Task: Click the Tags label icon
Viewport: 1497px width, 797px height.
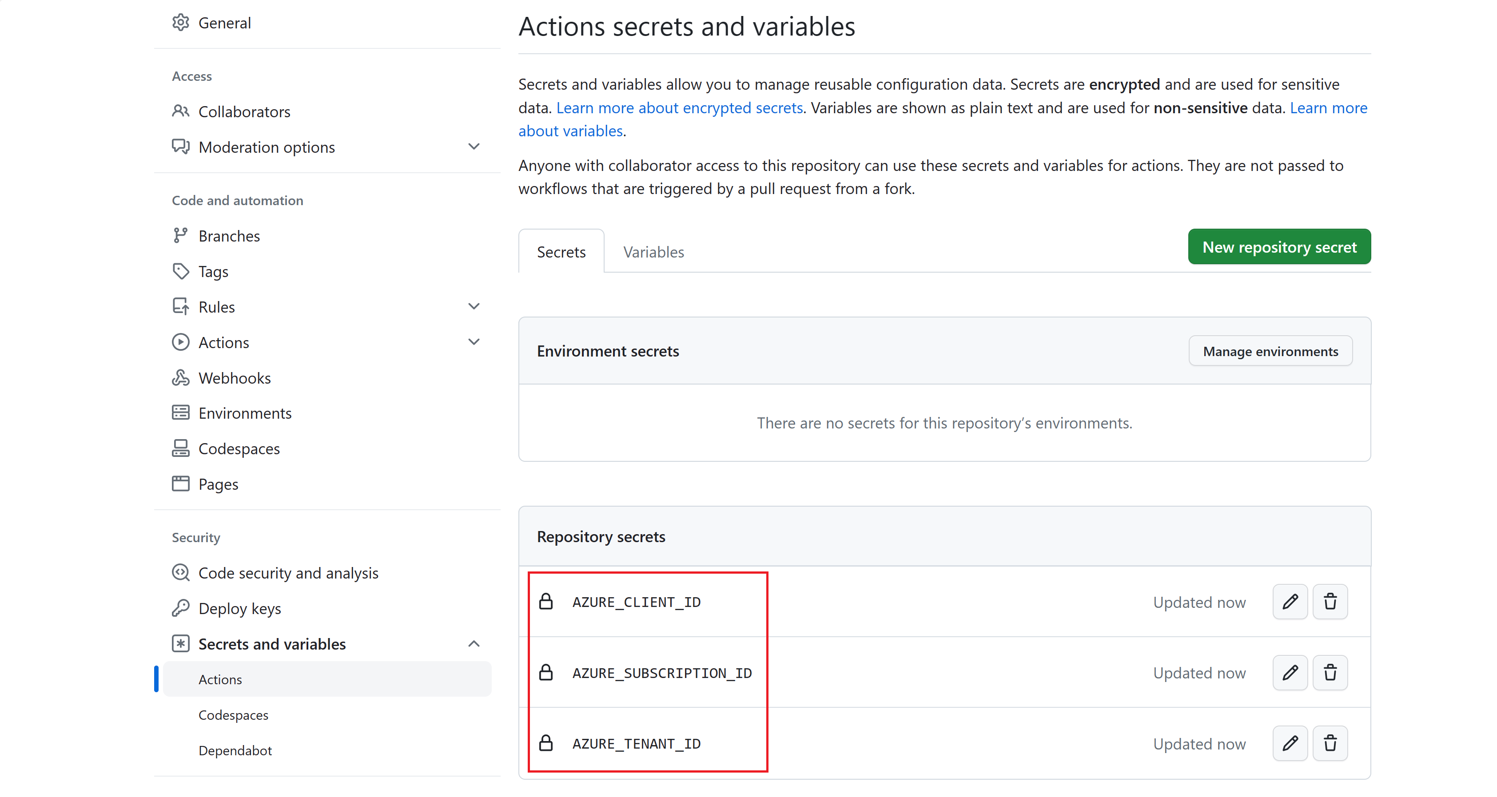Action: click(181, 271)
